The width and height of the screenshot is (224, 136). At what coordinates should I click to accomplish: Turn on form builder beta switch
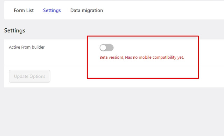tap(106, 48)
